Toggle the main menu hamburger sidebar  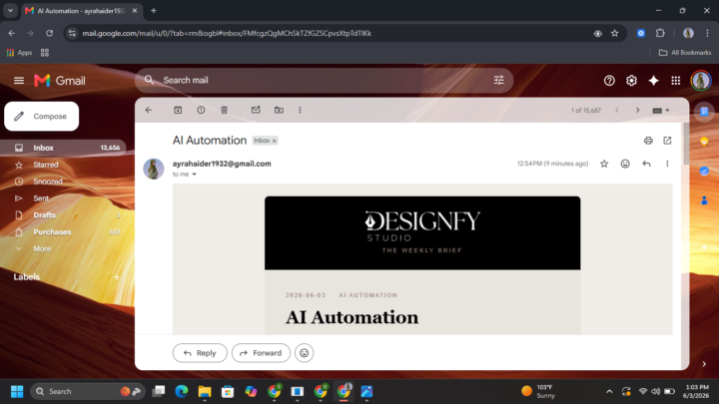[19, 81]
